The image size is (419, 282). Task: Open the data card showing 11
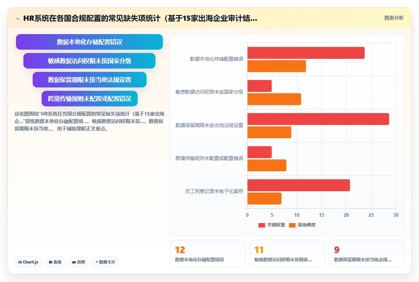(287, 253)
